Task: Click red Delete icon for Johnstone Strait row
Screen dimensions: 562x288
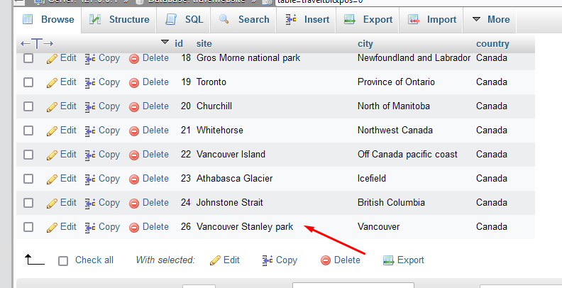Action: 134,203
